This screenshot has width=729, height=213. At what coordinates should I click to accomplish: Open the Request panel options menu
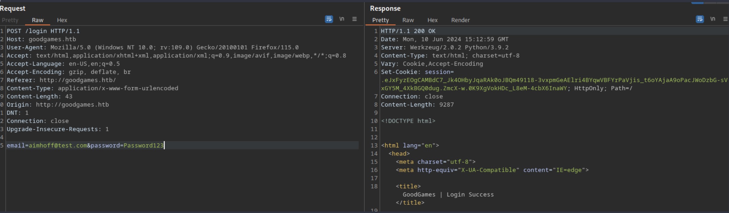pos(355,19)
